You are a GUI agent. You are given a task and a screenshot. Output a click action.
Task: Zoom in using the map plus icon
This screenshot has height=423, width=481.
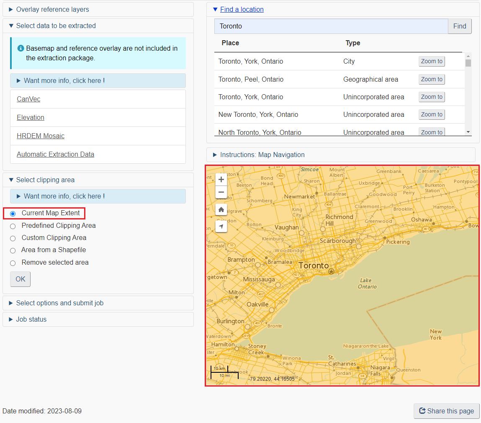pyautogui.click(x=221, y=179)
